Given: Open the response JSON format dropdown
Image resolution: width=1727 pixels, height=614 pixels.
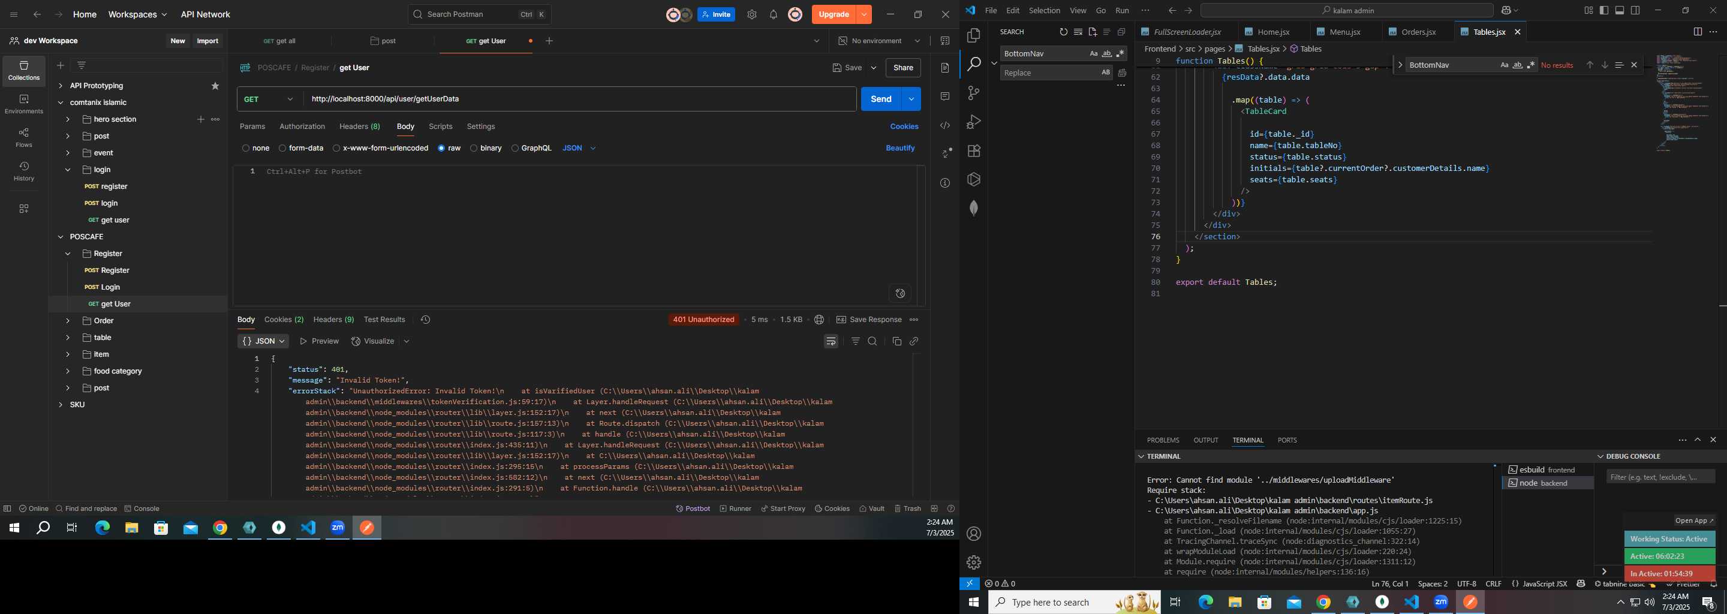Looking at the screenshot, I should tap(263, 341).
